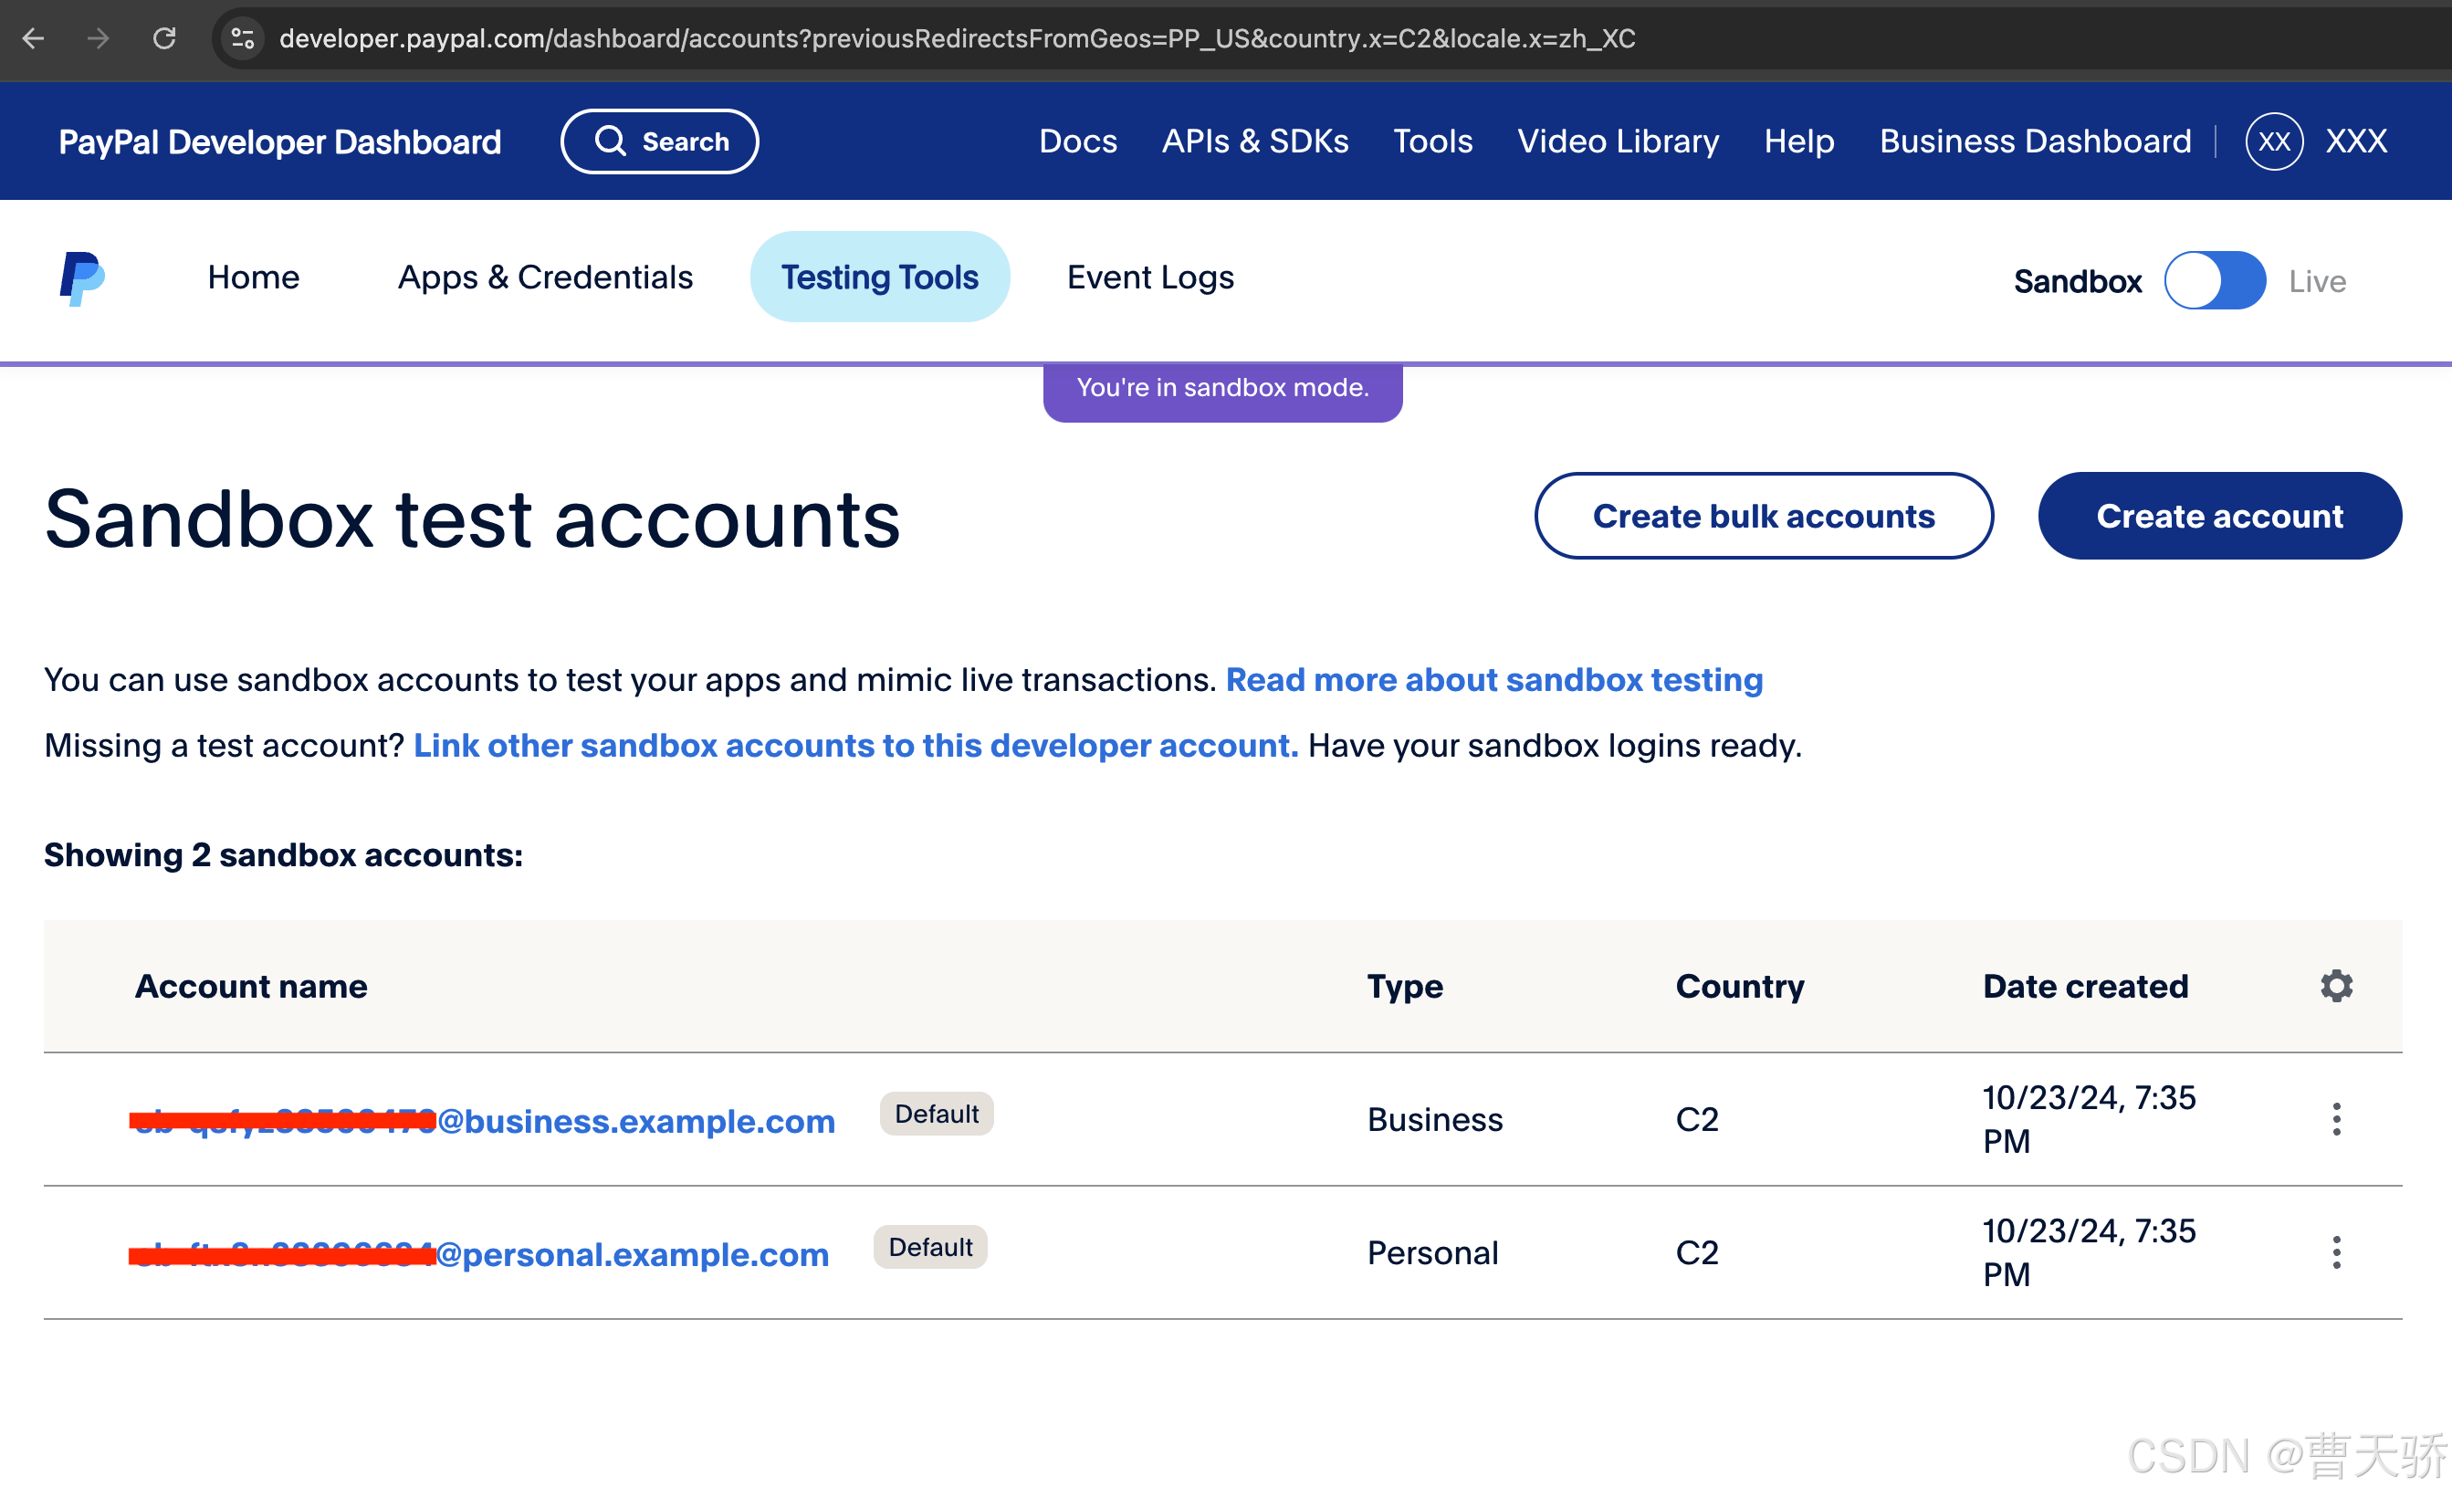
Task: Click the PayPal logo icon
Action: click(x=81, y=277)
